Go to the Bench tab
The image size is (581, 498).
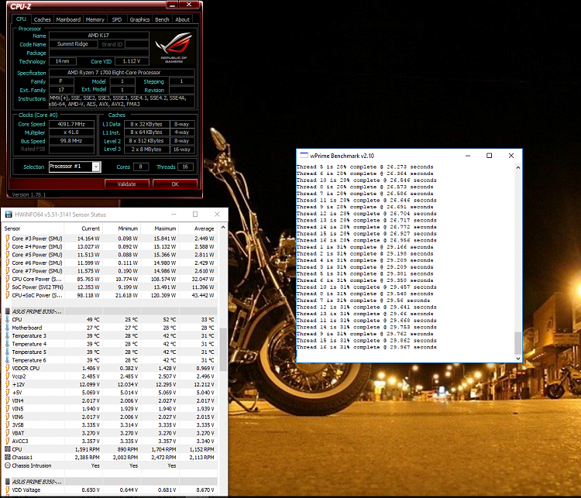click(162, 19)
